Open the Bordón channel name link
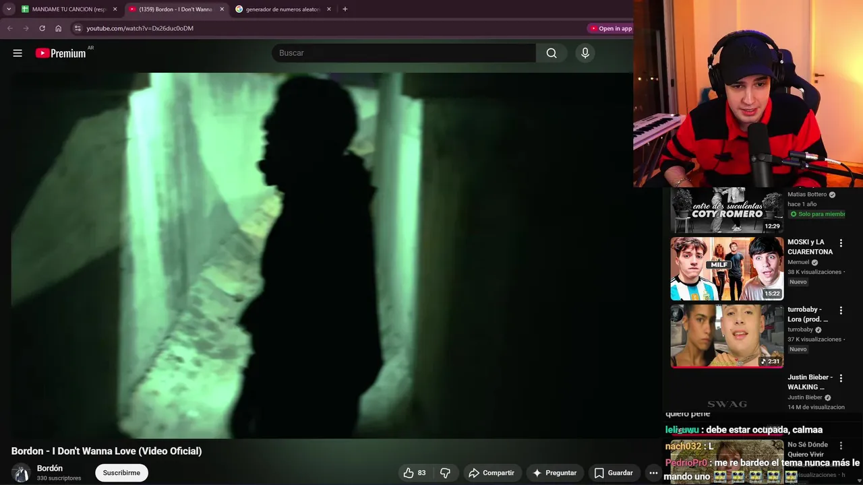This screenshot has width=863, height=485. click(50, 468)
